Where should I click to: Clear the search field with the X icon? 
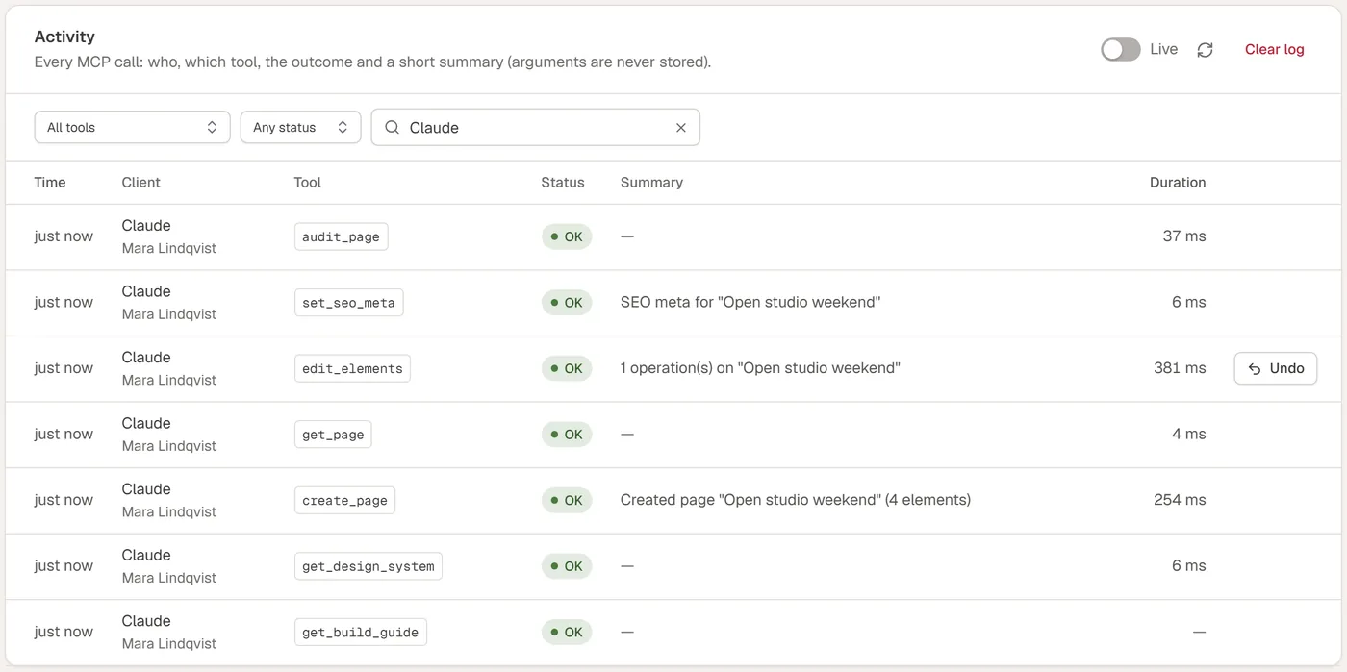[x=681, y=128]
